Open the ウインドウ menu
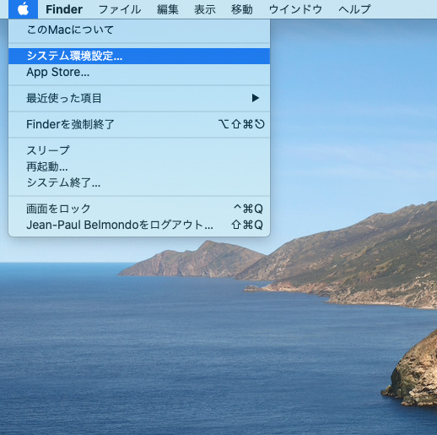 click(x=295, y=9)
